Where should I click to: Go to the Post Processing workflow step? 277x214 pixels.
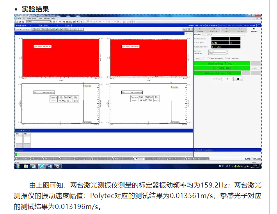[177, 159]
